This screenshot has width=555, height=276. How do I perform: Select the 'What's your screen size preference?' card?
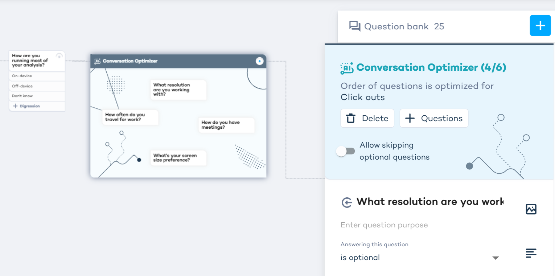tap(178, 158)
